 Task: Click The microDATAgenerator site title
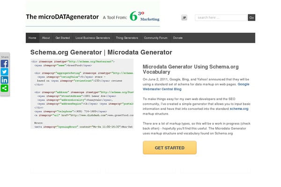pyautogui.click(x=62, y=17)
